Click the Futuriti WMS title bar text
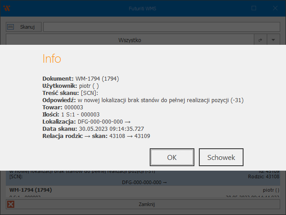 pos(143,8)
